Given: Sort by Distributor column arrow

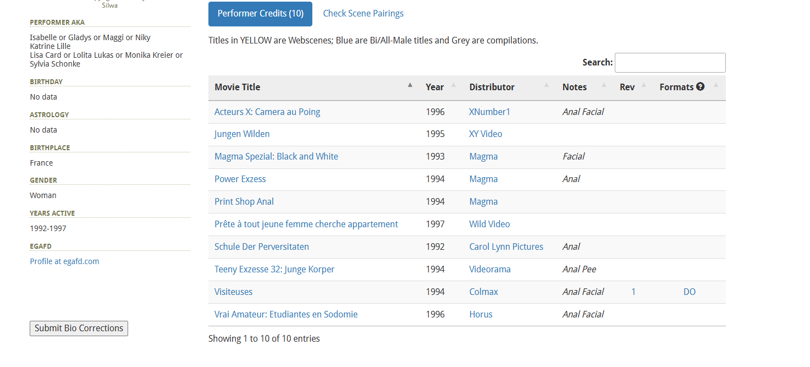Looking at the screenshot, I should pyautogui.click(x=546, y=85).
